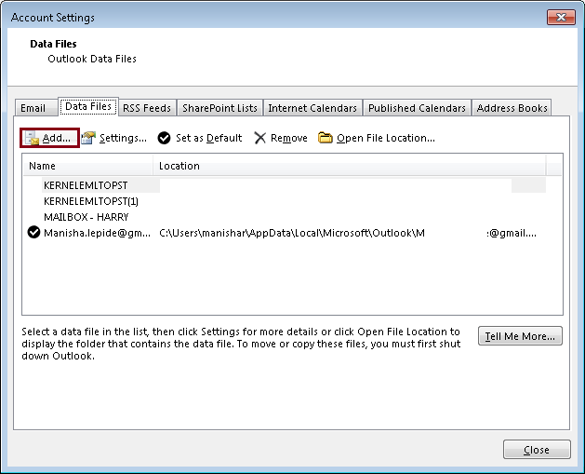The image size is (585, 474).
Task: Close the Account Settings window
Action: (561, 17)
